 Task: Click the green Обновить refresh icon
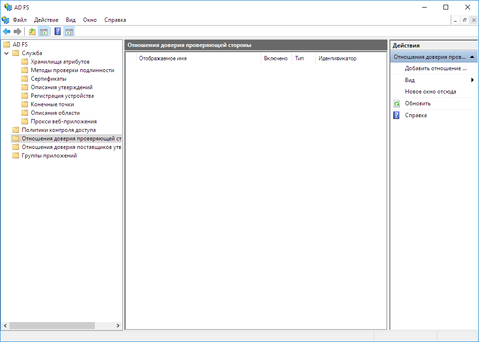coord(397,103)
